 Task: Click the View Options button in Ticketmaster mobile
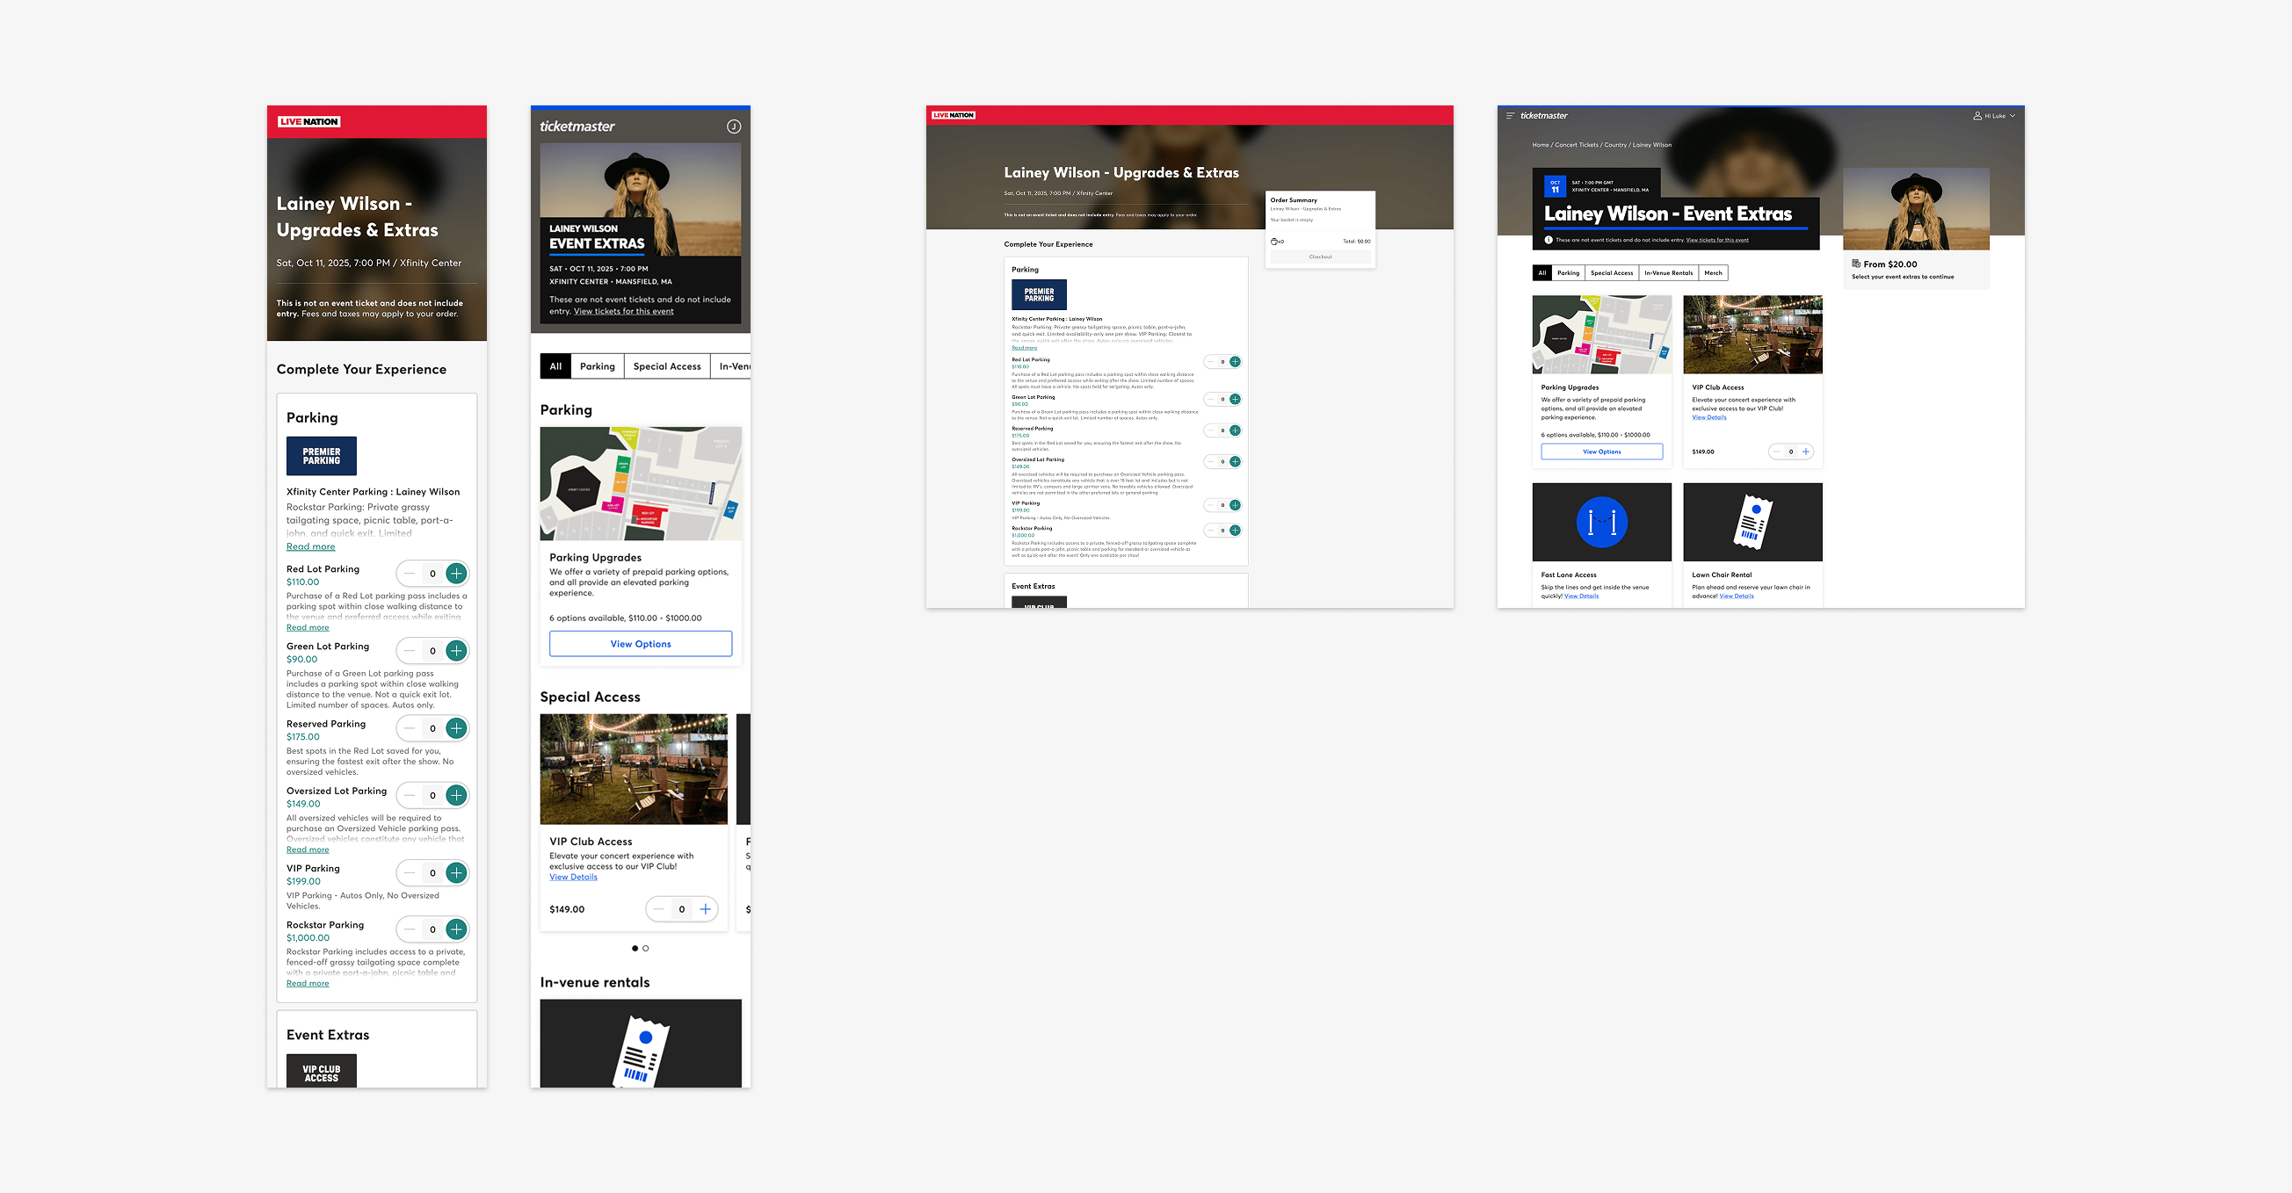[641, 644]
